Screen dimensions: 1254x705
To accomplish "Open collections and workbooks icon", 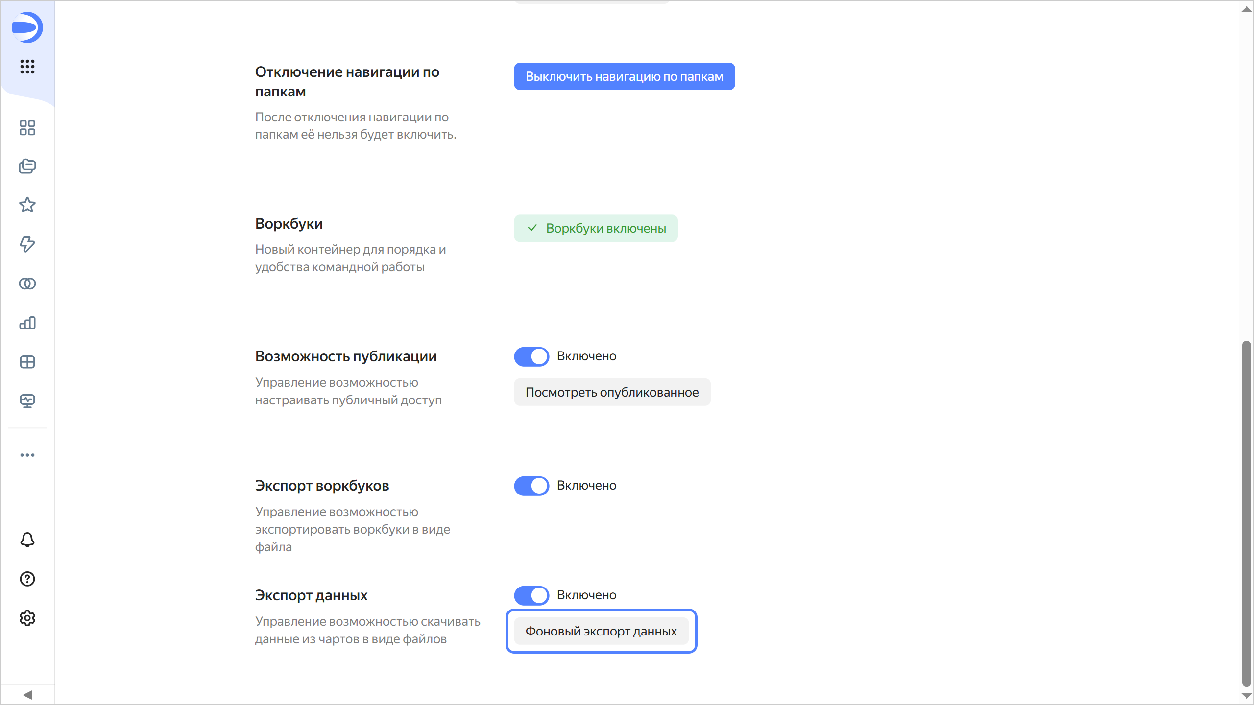I will click(27, 166).
